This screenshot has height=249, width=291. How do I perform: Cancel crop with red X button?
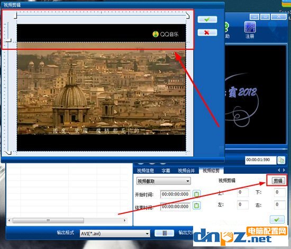coord(207,32)
